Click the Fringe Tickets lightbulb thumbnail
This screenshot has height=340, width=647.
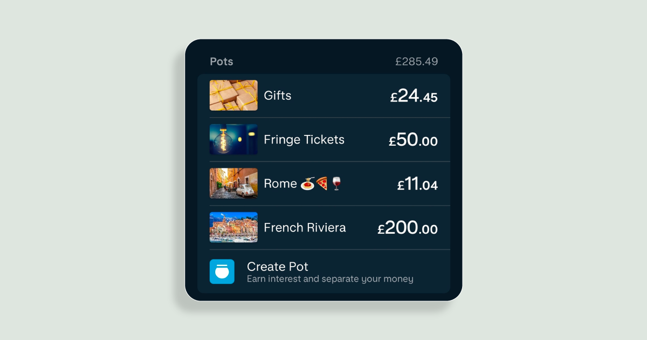233,140
